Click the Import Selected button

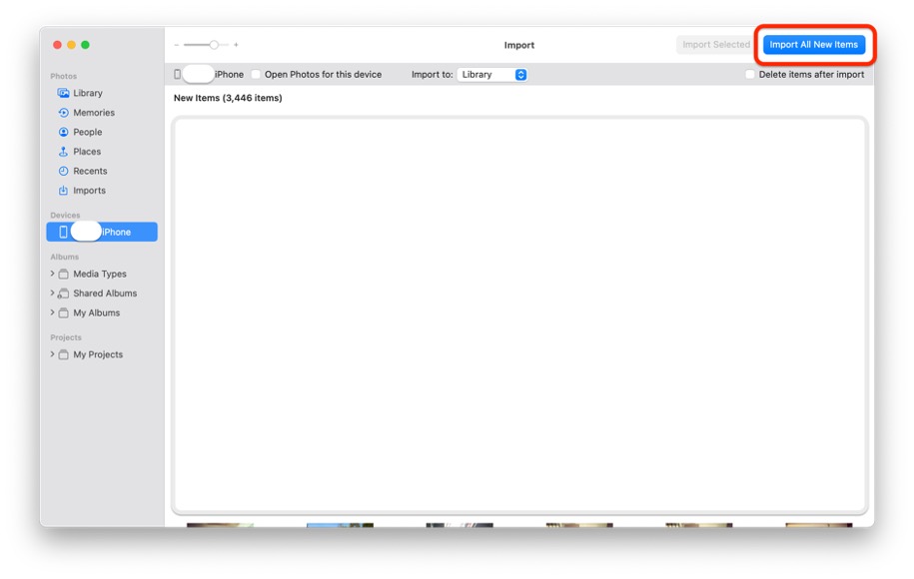click(x=715, y=45)
